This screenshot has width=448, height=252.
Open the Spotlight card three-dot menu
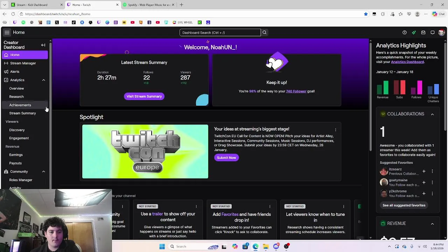[336, 130]
